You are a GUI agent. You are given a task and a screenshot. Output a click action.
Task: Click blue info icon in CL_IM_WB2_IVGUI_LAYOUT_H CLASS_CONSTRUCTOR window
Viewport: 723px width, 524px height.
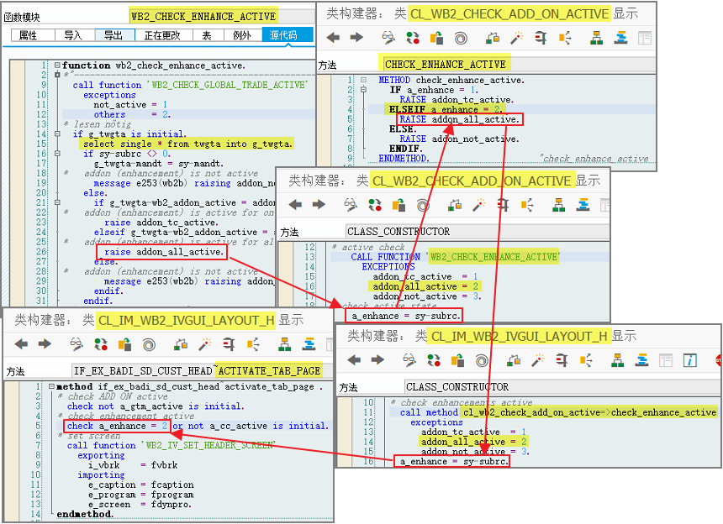[x=690, y=360]
